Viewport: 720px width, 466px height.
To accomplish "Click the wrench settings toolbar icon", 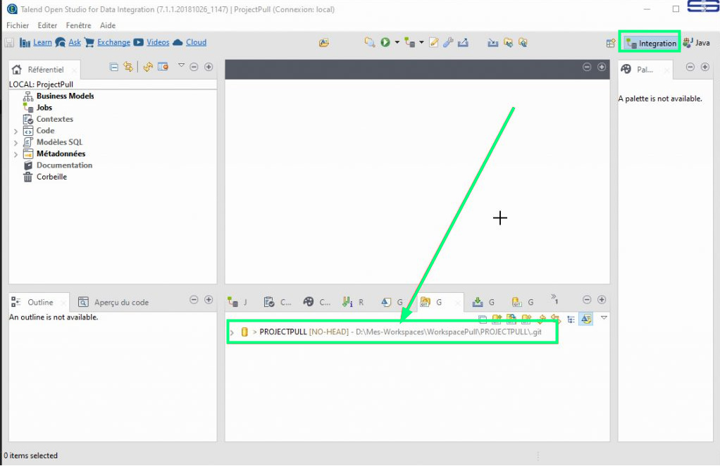I will [x=448, y=43].
